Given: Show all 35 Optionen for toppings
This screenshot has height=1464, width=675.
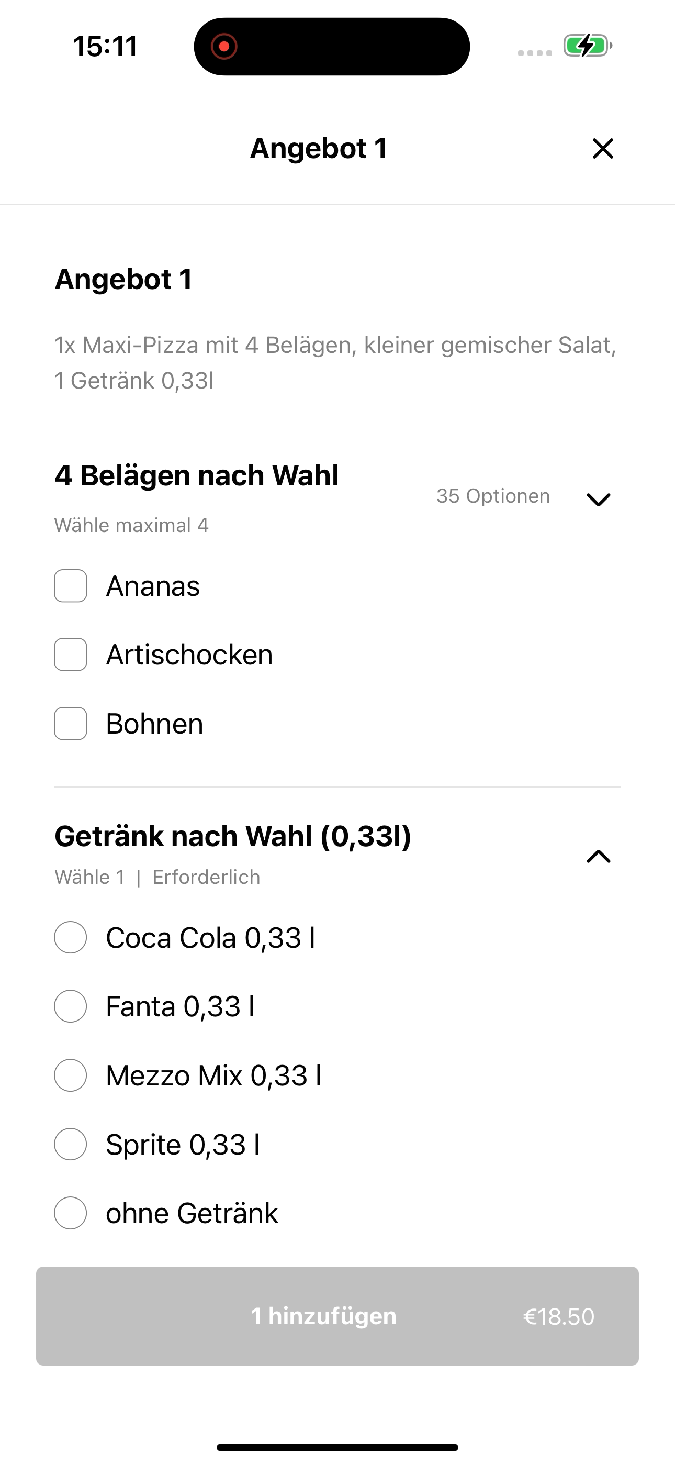Looking at the screenshot, I should (492, 495).
